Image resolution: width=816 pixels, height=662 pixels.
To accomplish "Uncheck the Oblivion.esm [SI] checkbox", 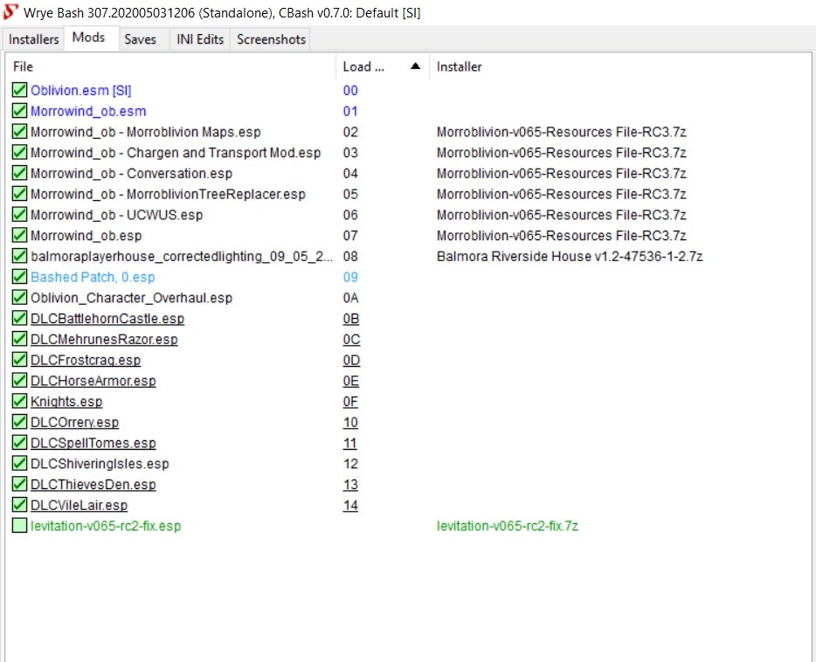I will (x=19, y=90).
